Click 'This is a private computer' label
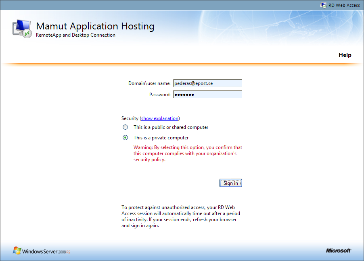This screenshot has height=261, width=364. tap(161, 138)
